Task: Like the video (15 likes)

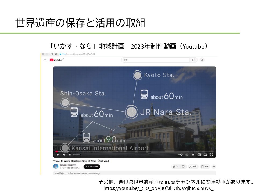Action: click(x=175, y=166)
